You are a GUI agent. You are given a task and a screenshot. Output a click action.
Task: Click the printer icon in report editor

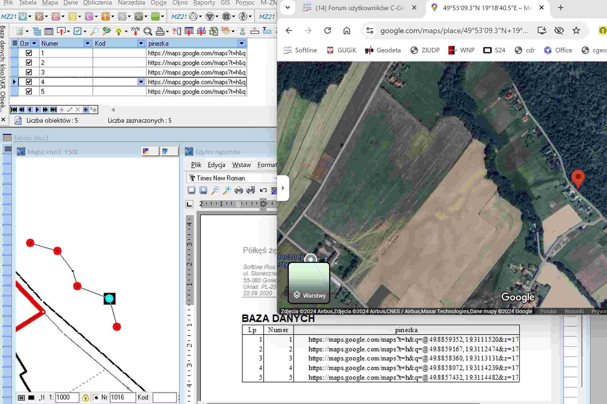(239, 190)
